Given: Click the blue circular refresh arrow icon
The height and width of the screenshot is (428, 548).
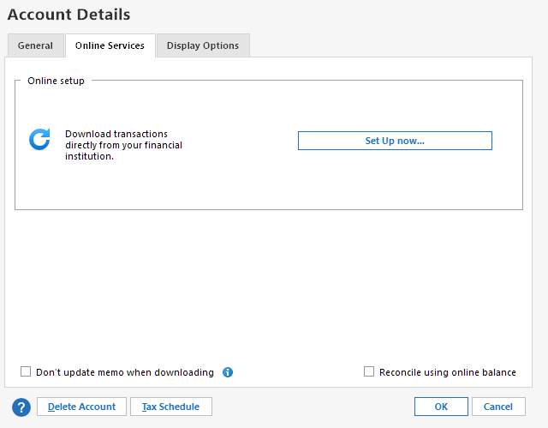Looking at the screenshot, I should pos(40,140).
